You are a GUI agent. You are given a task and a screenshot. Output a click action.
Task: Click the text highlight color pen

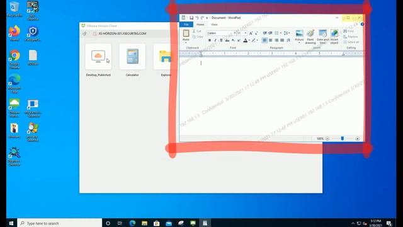pos(253,40)
